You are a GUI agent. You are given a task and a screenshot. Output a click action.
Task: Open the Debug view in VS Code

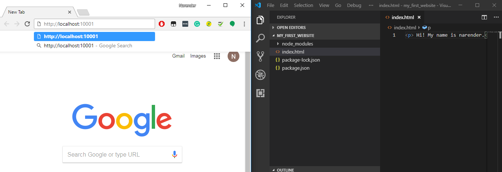coord(260,75)
